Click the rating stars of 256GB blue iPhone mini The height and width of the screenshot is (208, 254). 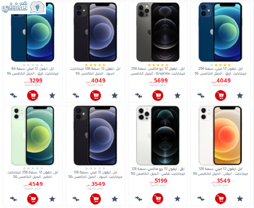click(x=221, y=65)
